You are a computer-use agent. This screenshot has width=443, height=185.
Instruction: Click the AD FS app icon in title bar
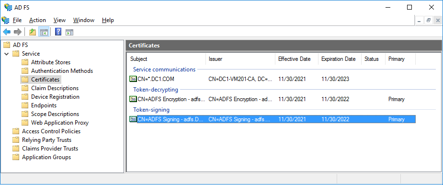pos(8,7)
